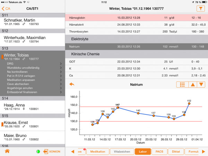Switch to the Medikation tab
Screen dimensions: 208x156
click(x=97, y=151)
